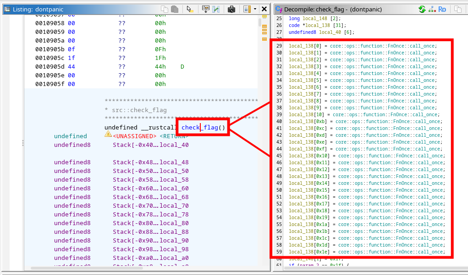Open the control flow graph icon

432,9
